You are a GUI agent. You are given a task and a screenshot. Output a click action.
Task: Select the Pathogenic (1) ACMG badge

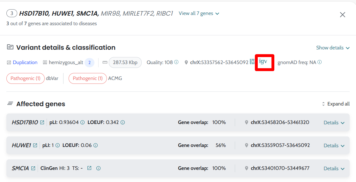click(x=88, y=78)
